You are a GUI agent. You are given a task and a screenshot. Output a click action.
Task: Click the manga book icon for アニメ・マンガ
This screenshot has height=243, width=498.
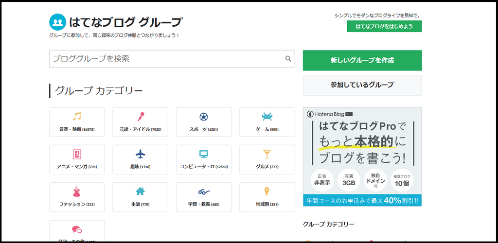pos(77,154)
